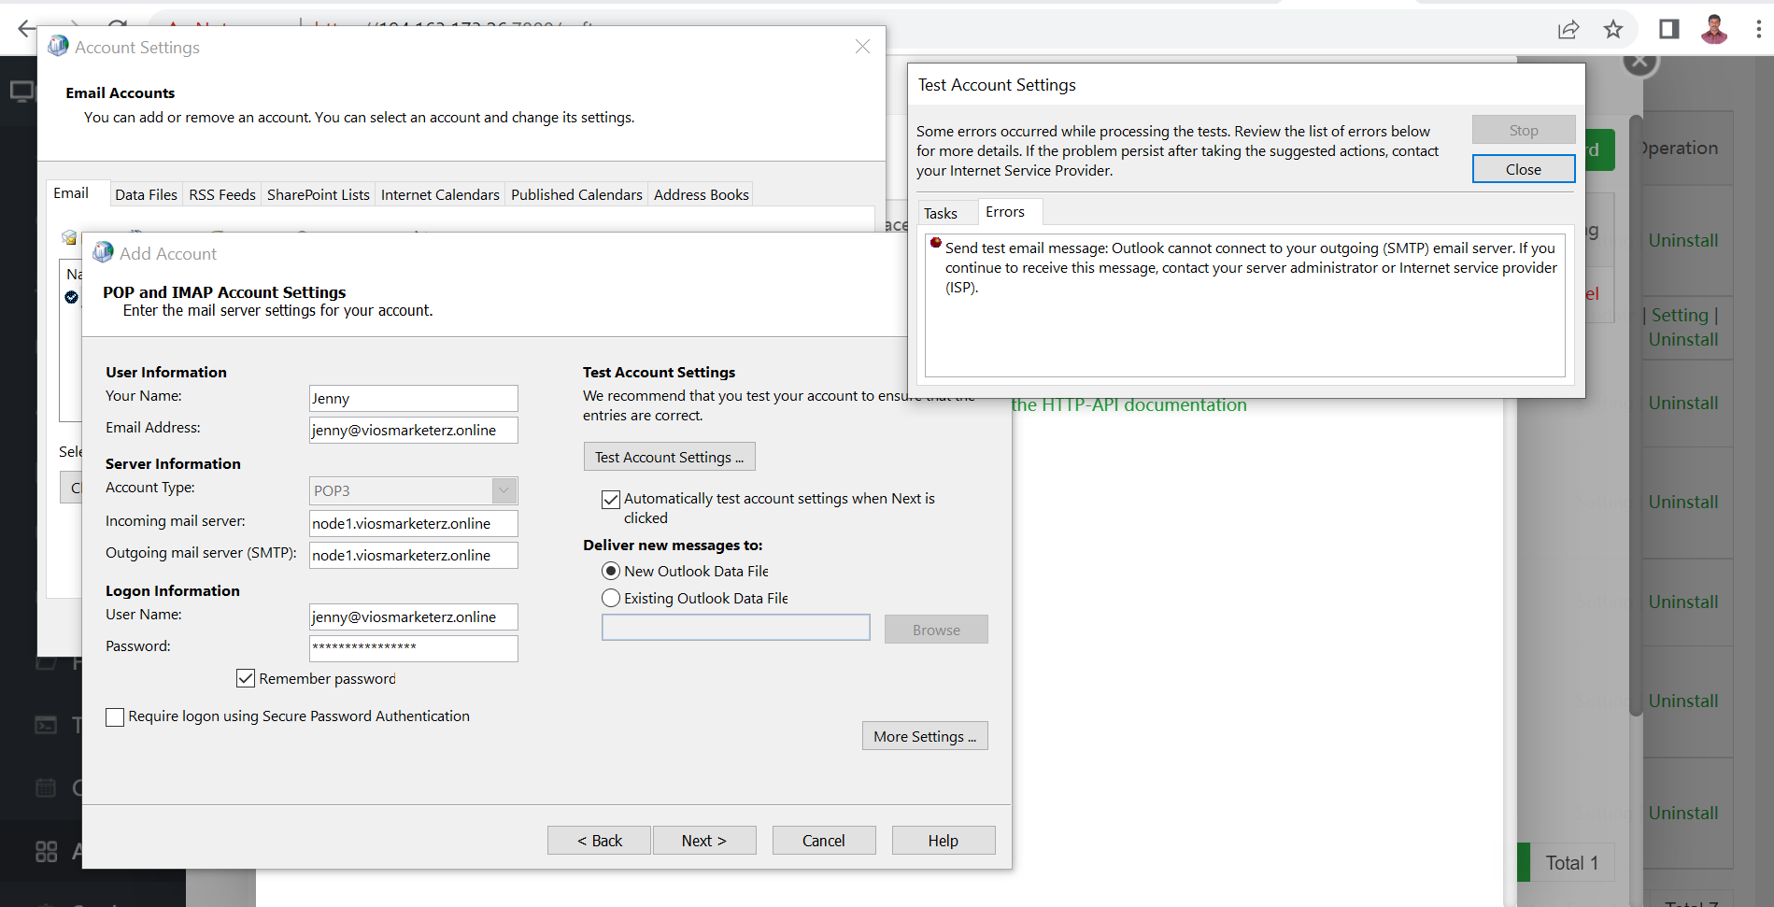Click the Email Address field
The height and width of the screenshot is (907, 1774).
[413, 430]
